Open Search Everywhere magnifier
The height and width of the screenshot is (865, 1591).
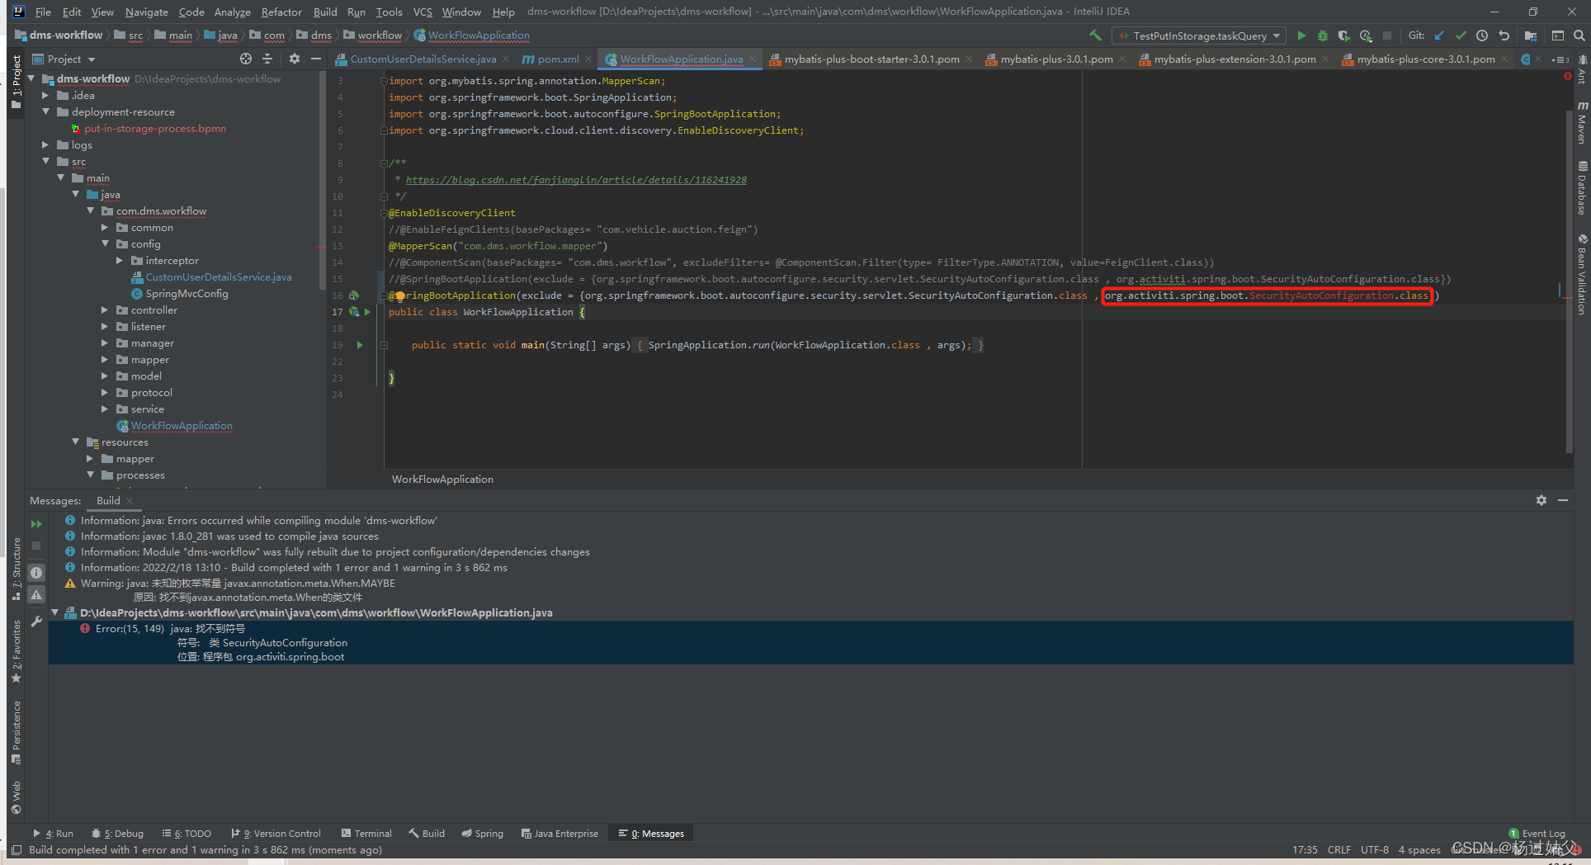(1580, 35)
